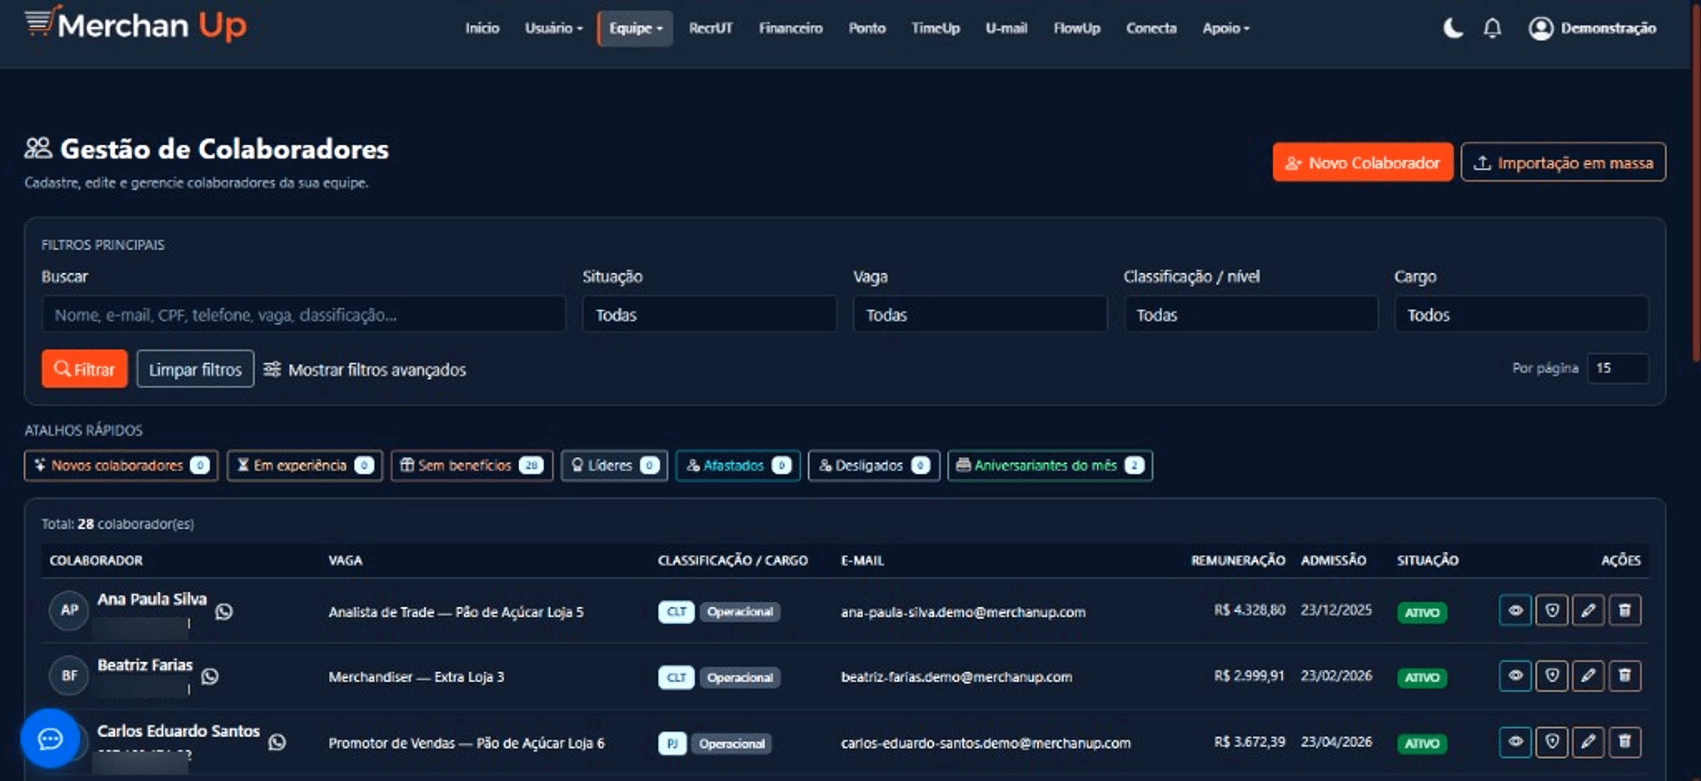The image size is (1701, 781).
Task: View Ana Paula Silva details eye icon
Action: click(1515, 610)
